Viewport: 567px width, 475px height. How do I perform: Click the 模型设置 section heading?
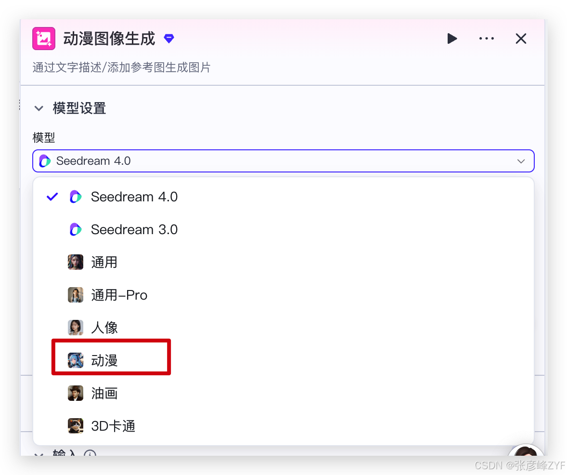click(x=79, y=108)
